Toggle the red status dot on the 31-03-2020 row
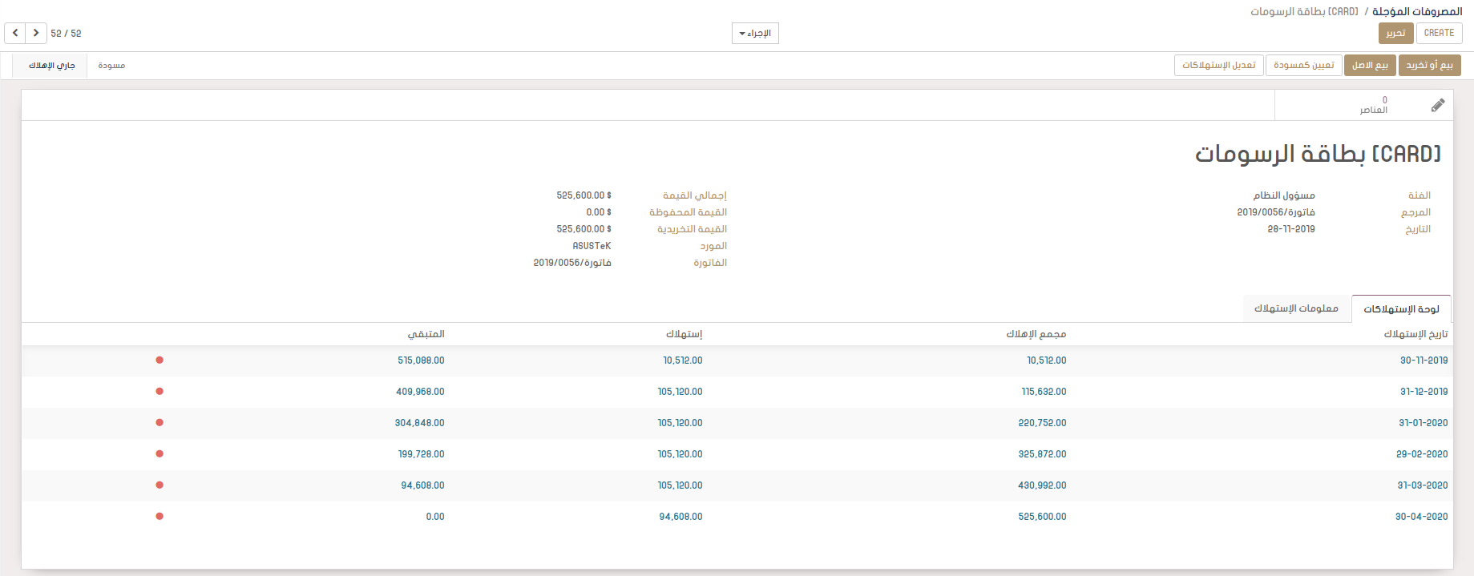The width and height of the screenshot is (1474, 576). coord(160,485)
